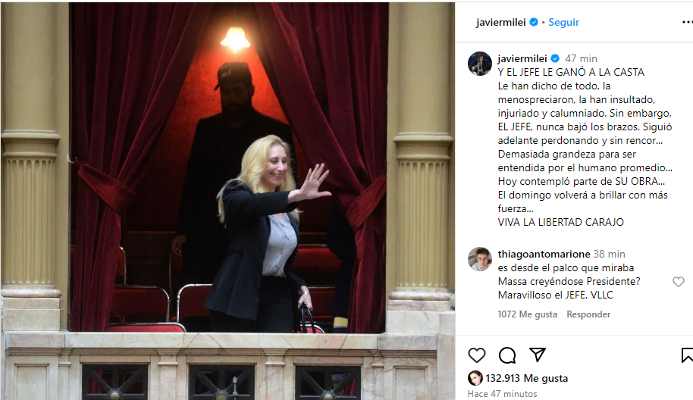Viewport: 693px width, 400px height.
Task: Like thiagoantomarione's comment heart
Action: tap(679, 282)
